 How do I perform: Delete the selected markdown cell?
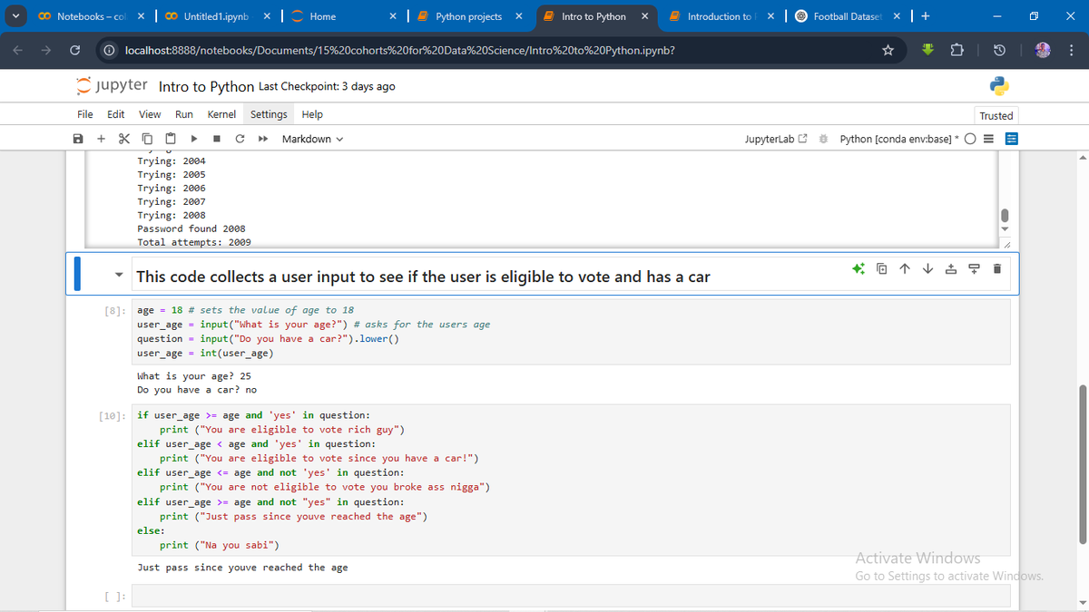[x=996, y=268]
